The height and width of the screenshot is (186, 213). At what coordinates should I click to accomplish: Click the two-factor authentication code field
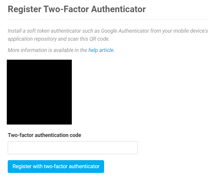pyautogui.click(x=73, y=148)
